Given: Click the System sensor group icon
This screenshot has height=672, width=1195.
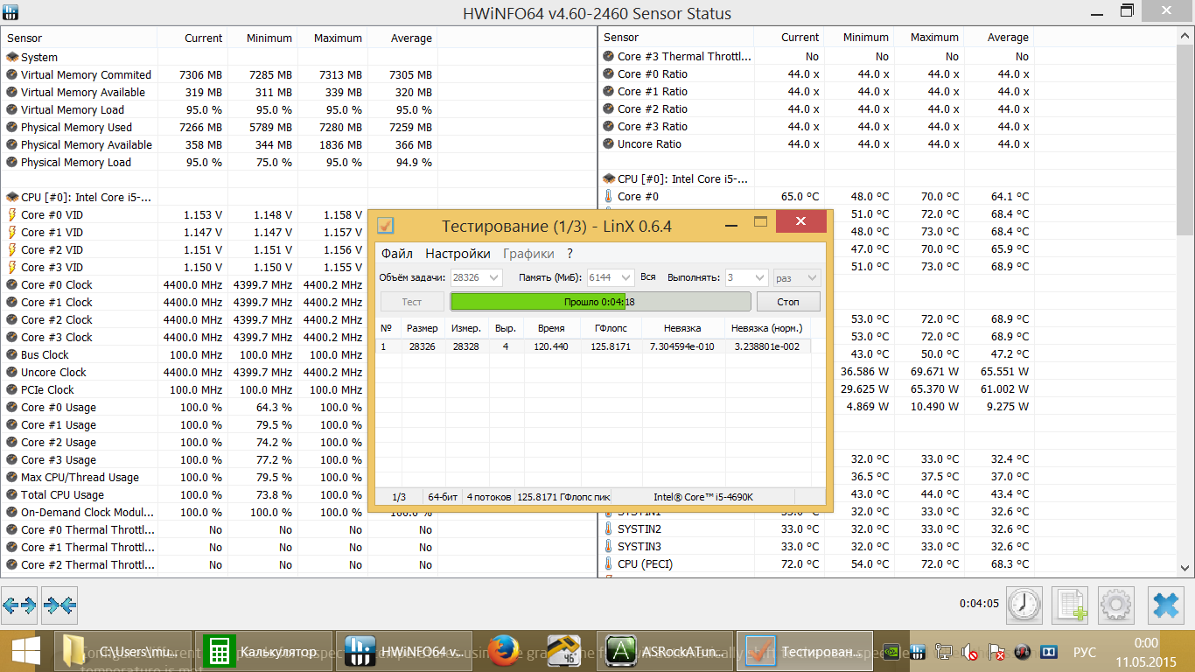Looking at the screenshot, I should tap(12, 57).
